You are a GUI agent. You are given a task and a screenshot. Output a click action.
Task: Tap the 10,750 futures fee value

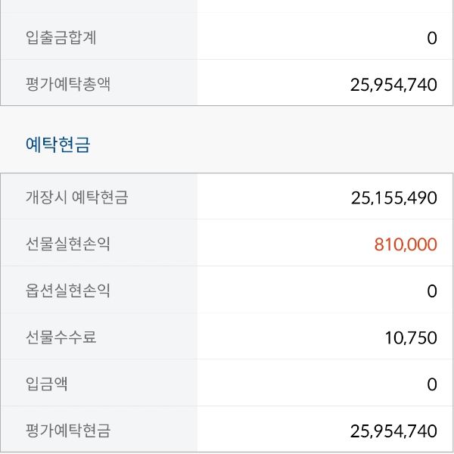411,337
